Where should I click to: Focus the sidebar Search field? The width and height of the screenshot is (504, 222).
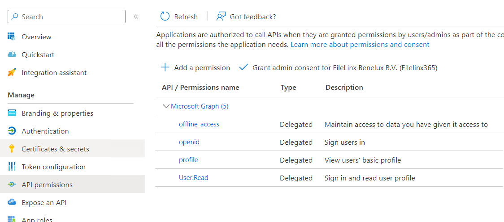(x=66, y=17)
